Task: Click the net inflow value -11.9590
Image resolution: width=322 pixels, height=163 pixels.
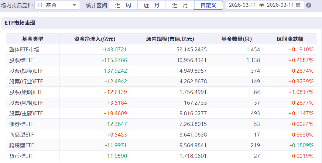Action: click(116, 156)
